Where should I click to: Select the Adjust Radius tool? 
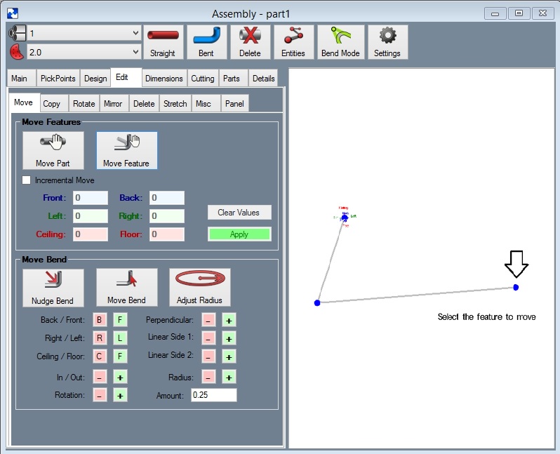(199, 288)
